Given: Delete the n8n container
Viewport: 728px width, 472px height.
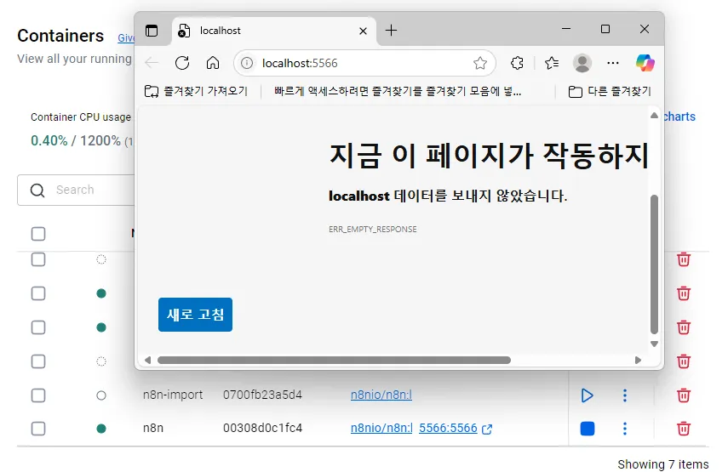Looking at the screenshot, I should point(684,429).
